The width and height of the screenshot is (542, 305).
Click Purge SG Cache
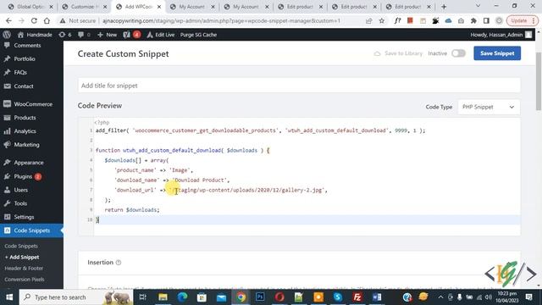[x=198, y=35]
